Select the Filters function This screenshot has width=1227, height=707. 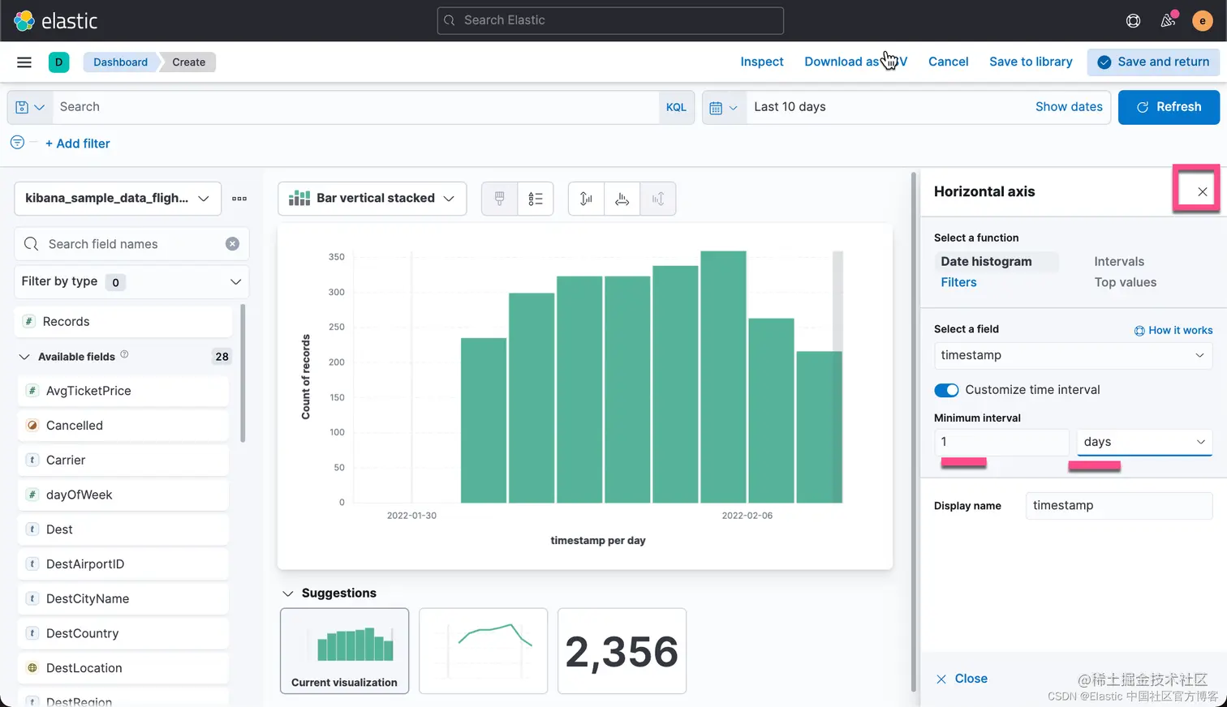pyautogui.click(x=958, y=282)
